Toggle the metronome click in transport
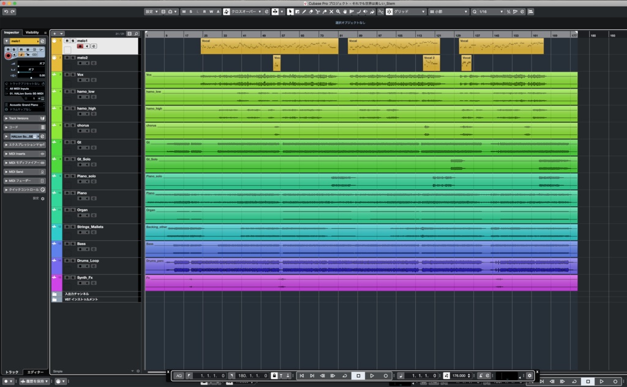 (x=481, y=375)
